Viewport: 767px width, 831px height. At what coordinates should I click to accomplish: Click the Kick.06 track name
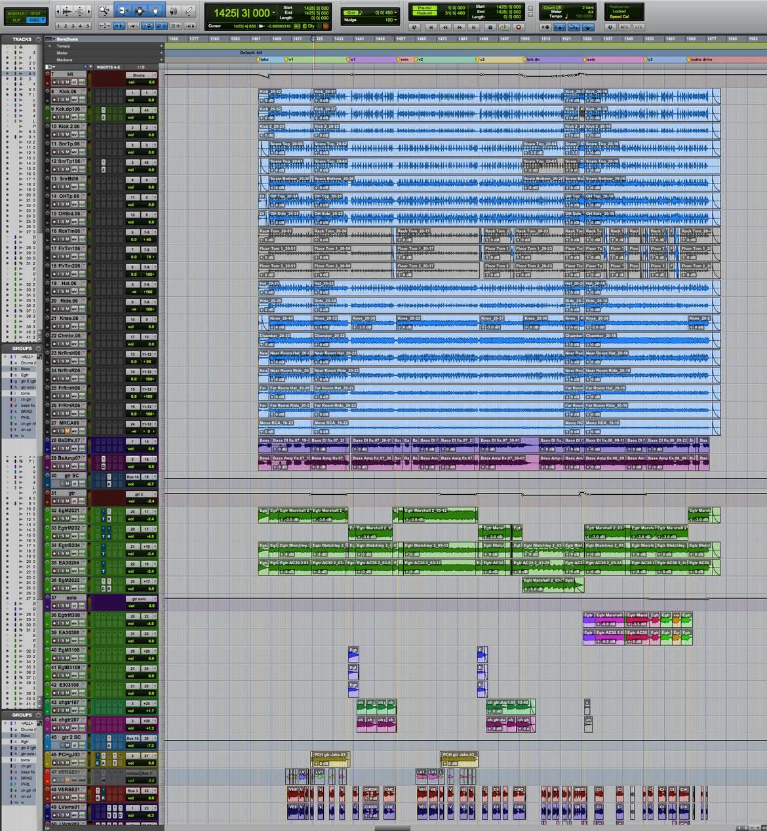pos(68,92)
